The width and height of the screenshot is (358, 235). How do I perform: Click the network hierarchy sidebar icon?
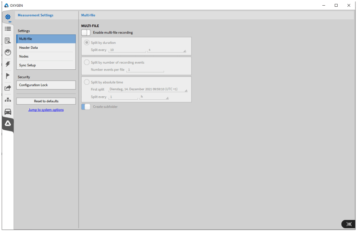[8, 100]
